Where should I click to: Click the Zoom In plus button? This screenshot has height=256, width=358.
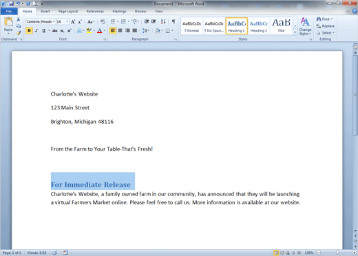355,253
